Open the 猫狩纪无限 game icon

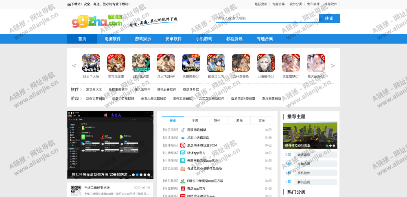116,63
